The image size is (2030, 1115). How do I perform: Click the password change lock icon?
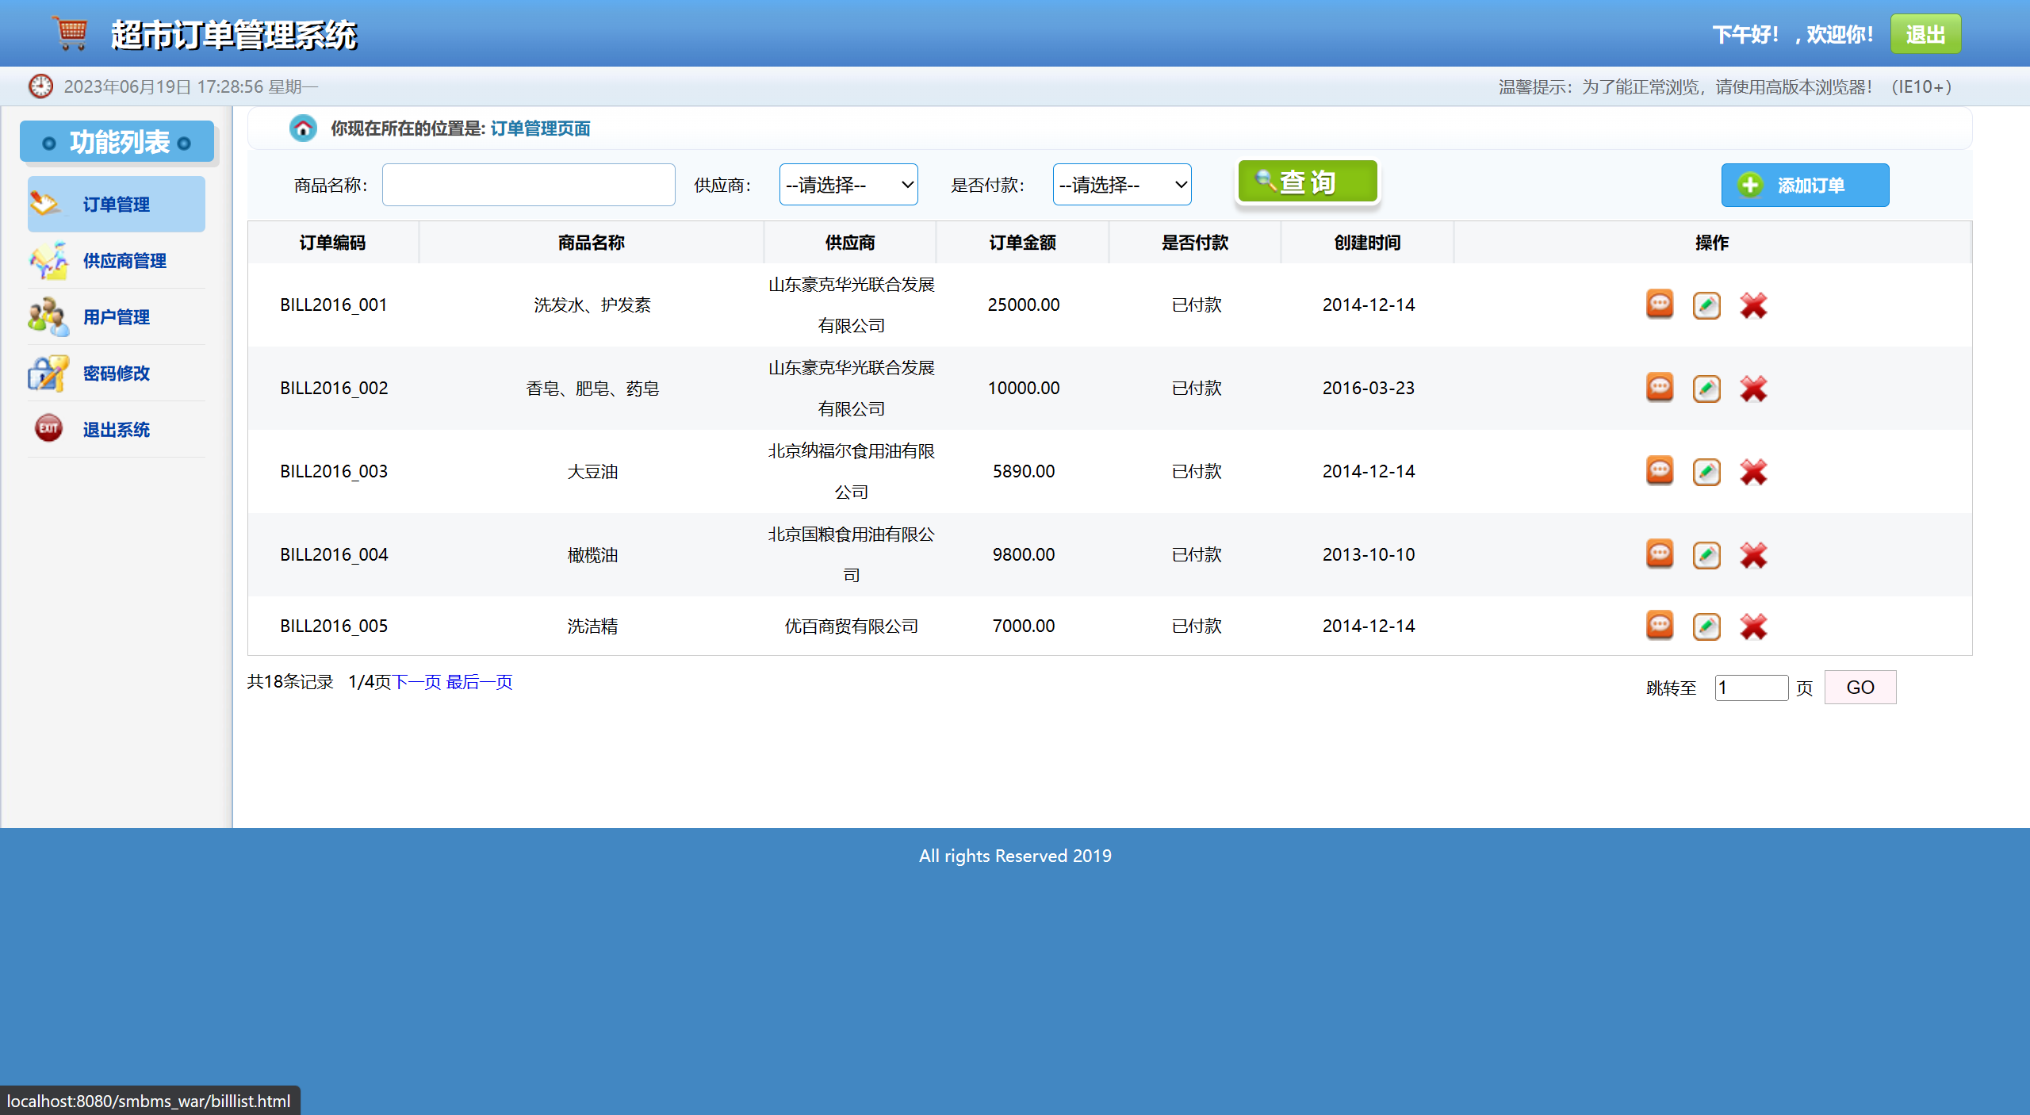point(48,373)
